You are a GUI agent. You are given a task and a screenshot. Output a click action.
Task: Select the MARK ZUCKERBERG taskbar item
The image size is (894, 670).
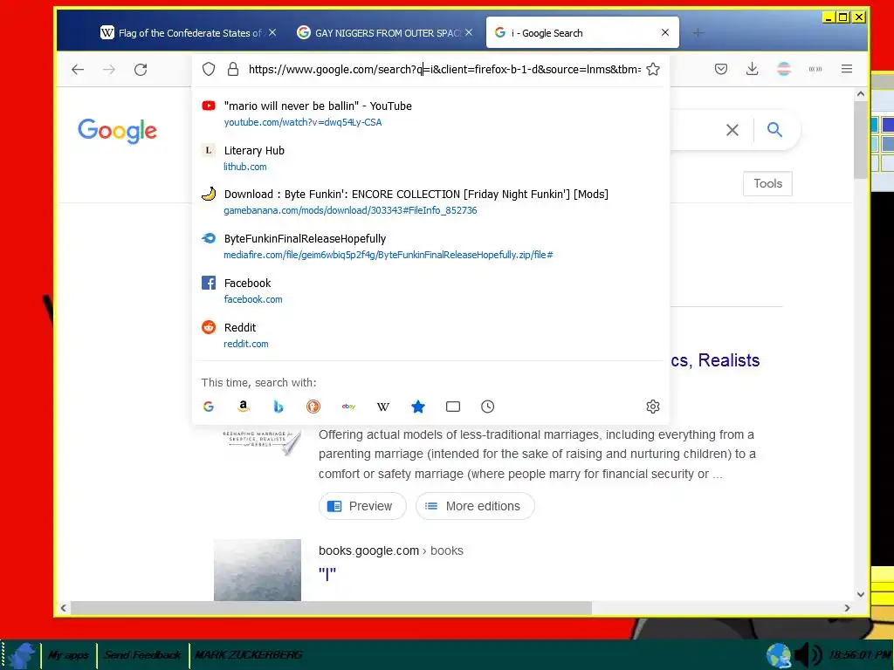(x=248, y=655)
